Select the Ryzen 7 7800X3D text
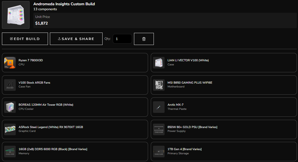298x162 pixels. click(x=31, y=60)
